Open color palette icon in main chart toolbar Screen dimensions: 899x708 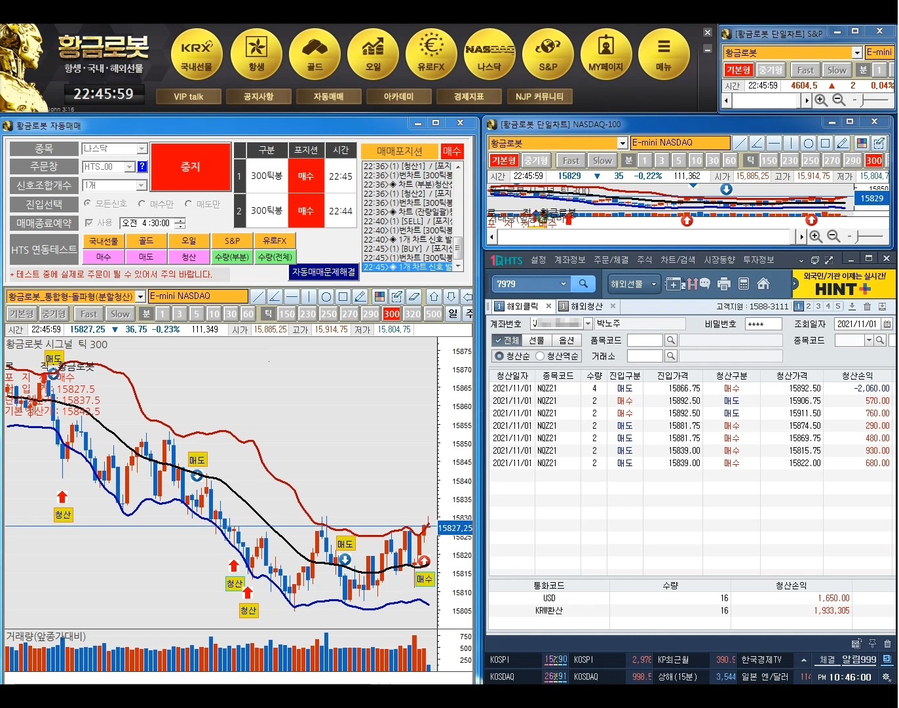click(x=379, y=296)
